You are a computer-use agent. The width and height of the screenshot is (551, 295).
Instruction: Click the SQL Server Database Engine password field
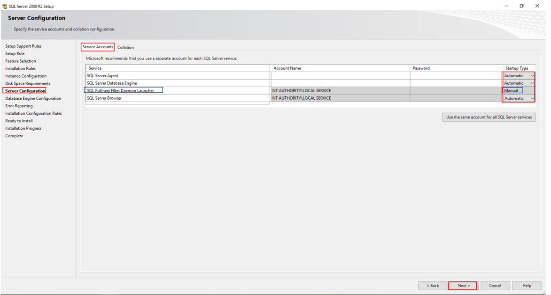coord(456,83)
